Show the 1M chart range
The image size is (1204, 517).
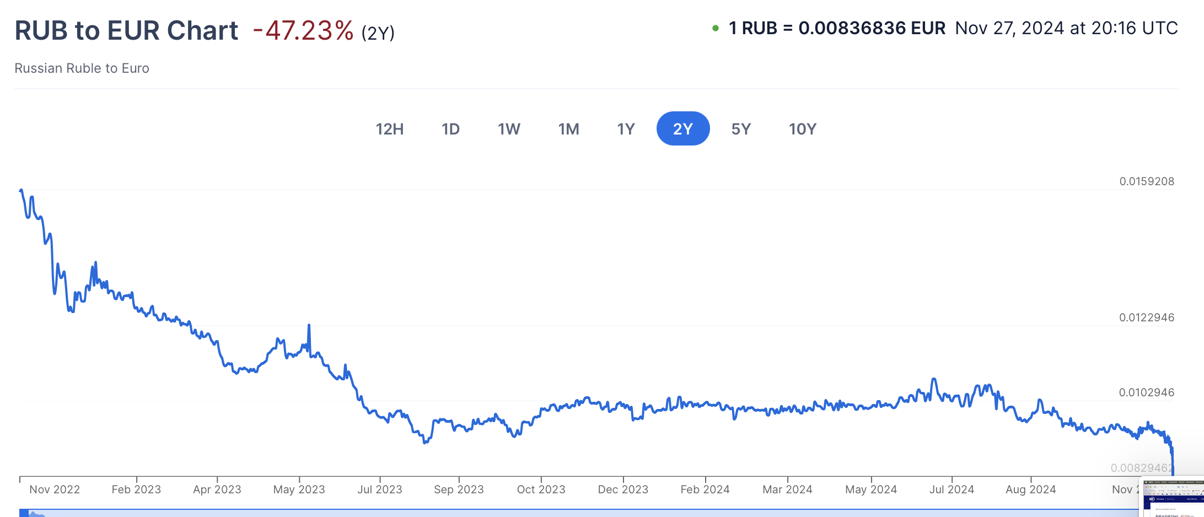[x=568, y=129]
